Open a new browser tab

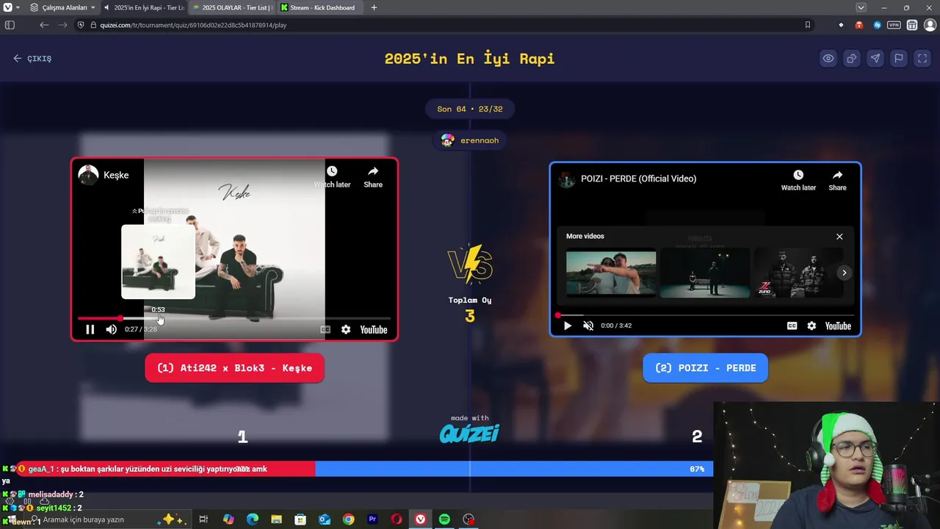coord(374,7)
